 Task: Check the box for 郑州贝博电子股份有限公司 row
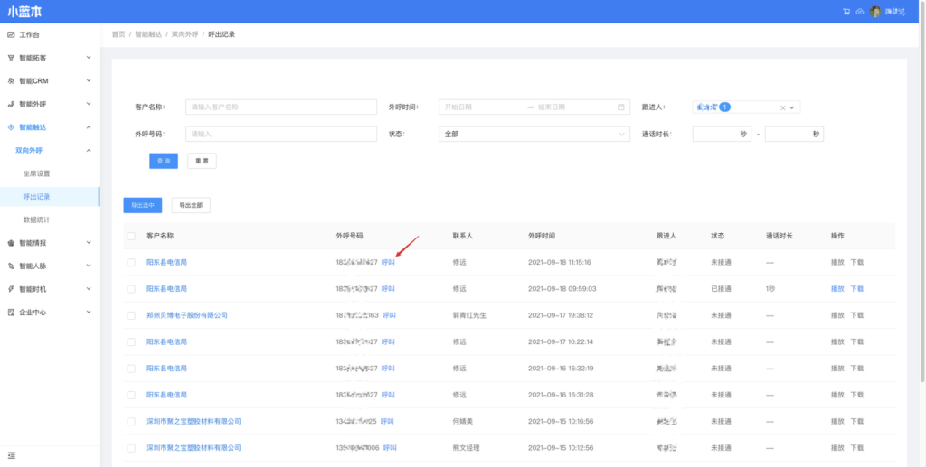coord(131,315)
